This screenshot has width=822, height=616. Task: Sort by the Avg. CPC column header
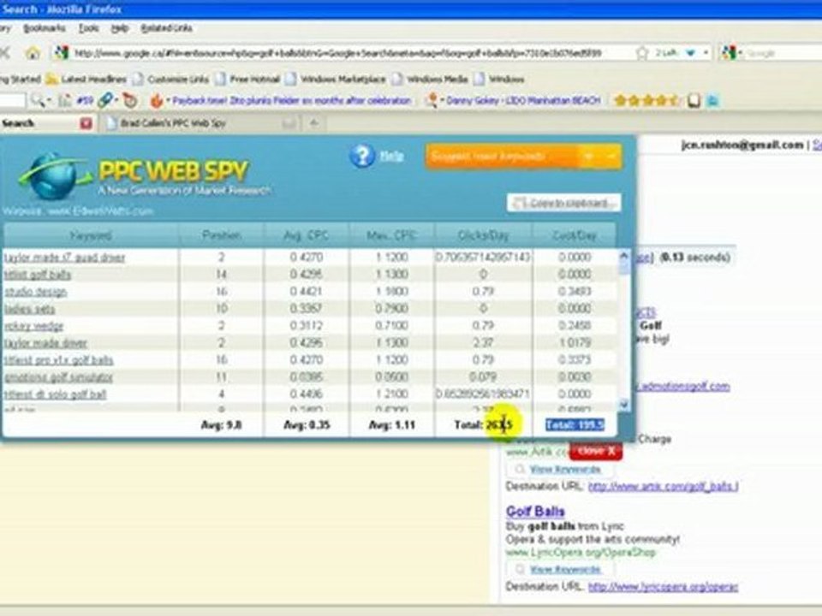pos(307,235)
